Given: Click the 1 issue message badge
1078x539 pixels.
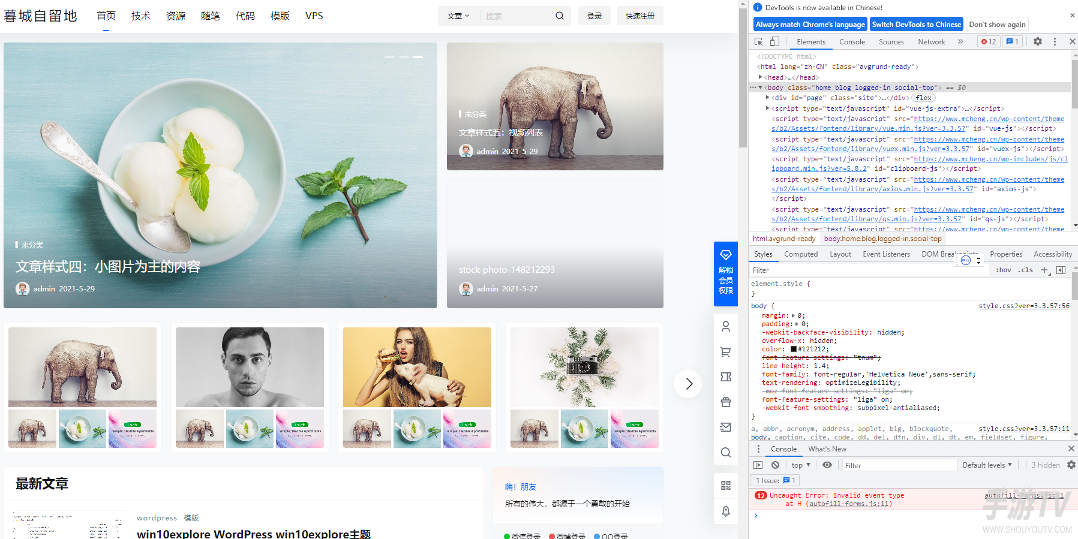Looking at the screenshot, I should pos(1012,41).
